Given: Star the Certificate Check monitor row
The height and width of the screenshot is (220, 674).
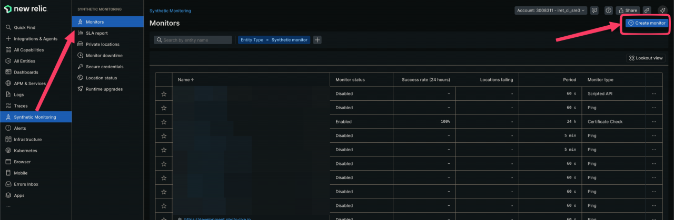Looking at the screenshot, I should point(164,122).
